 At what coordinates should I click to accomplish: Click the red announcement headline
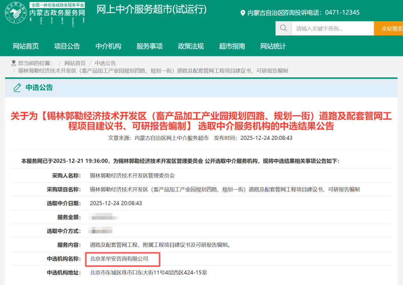click(201, 121)
